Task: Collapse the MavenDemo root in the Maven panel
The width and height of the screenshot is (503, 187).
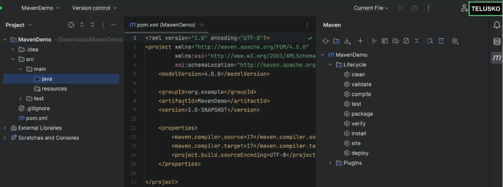Action: tap(323, 55)
